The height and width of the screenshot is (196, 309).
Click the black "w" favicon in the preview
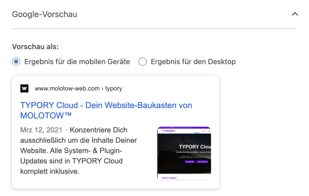24,88
